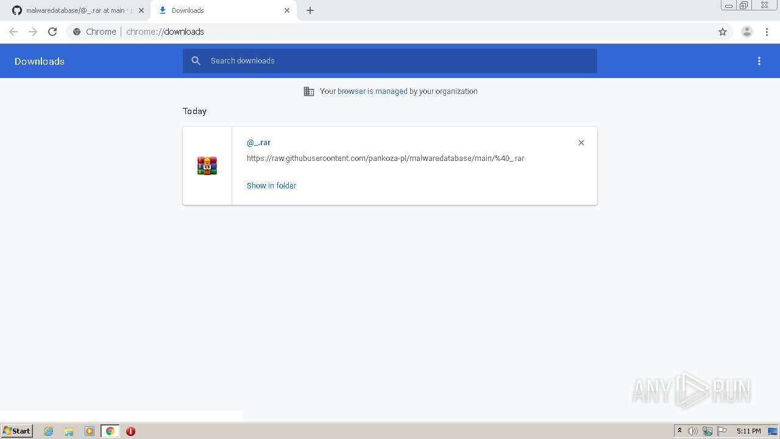Reload the downloads page
780x439 pixels.
point(52,32)
